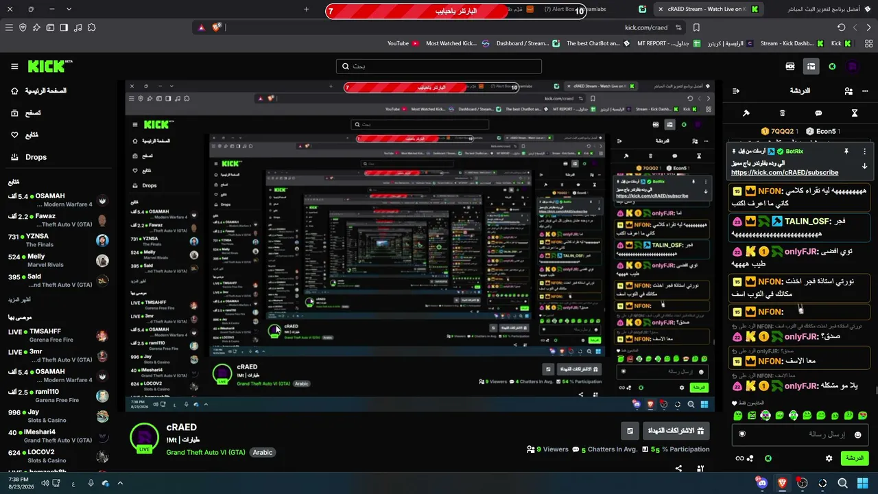Open the pinned message three-dot menu

point(864,151)
